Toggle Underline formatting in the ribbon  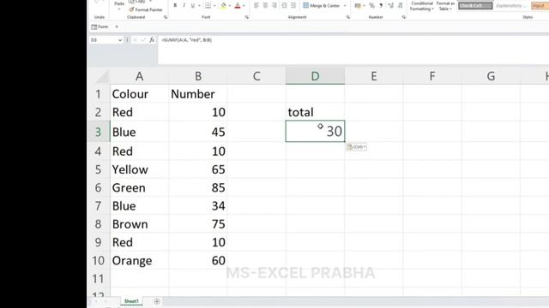click(x=192, y=6)
